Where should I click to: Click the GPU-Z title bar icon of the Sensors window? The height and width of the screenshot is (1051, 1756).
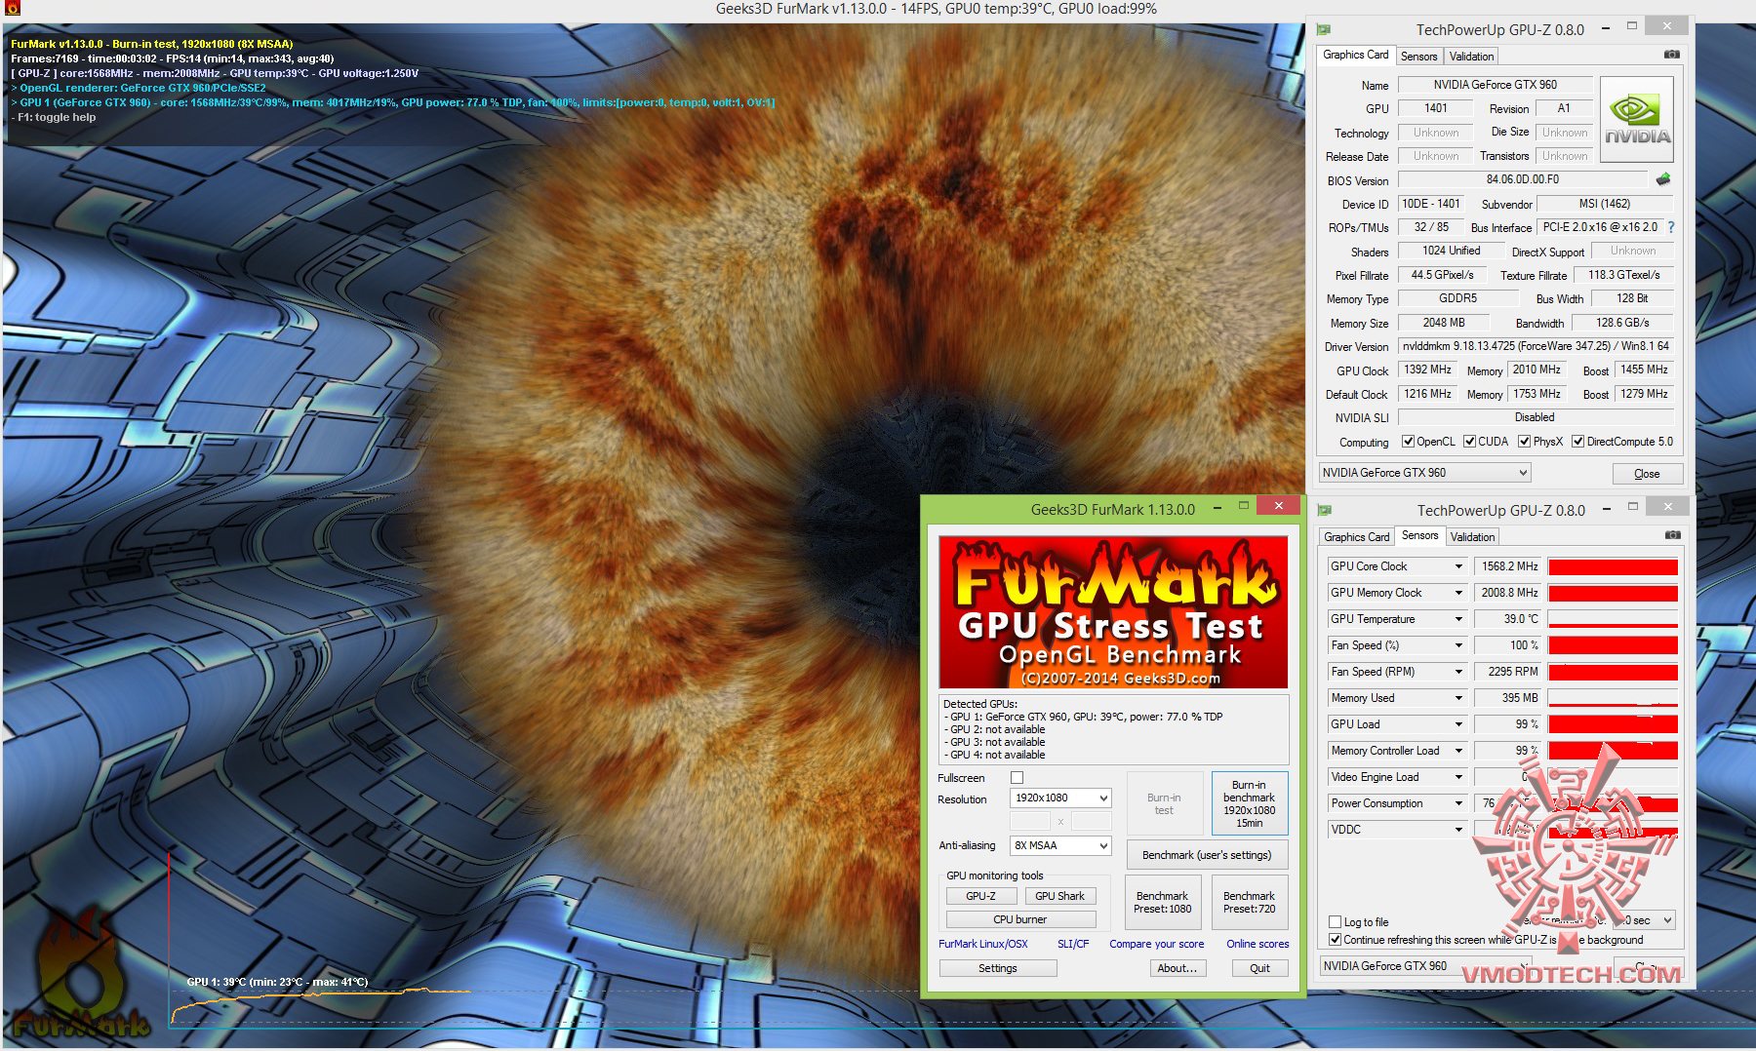(x=1325, y=510)
